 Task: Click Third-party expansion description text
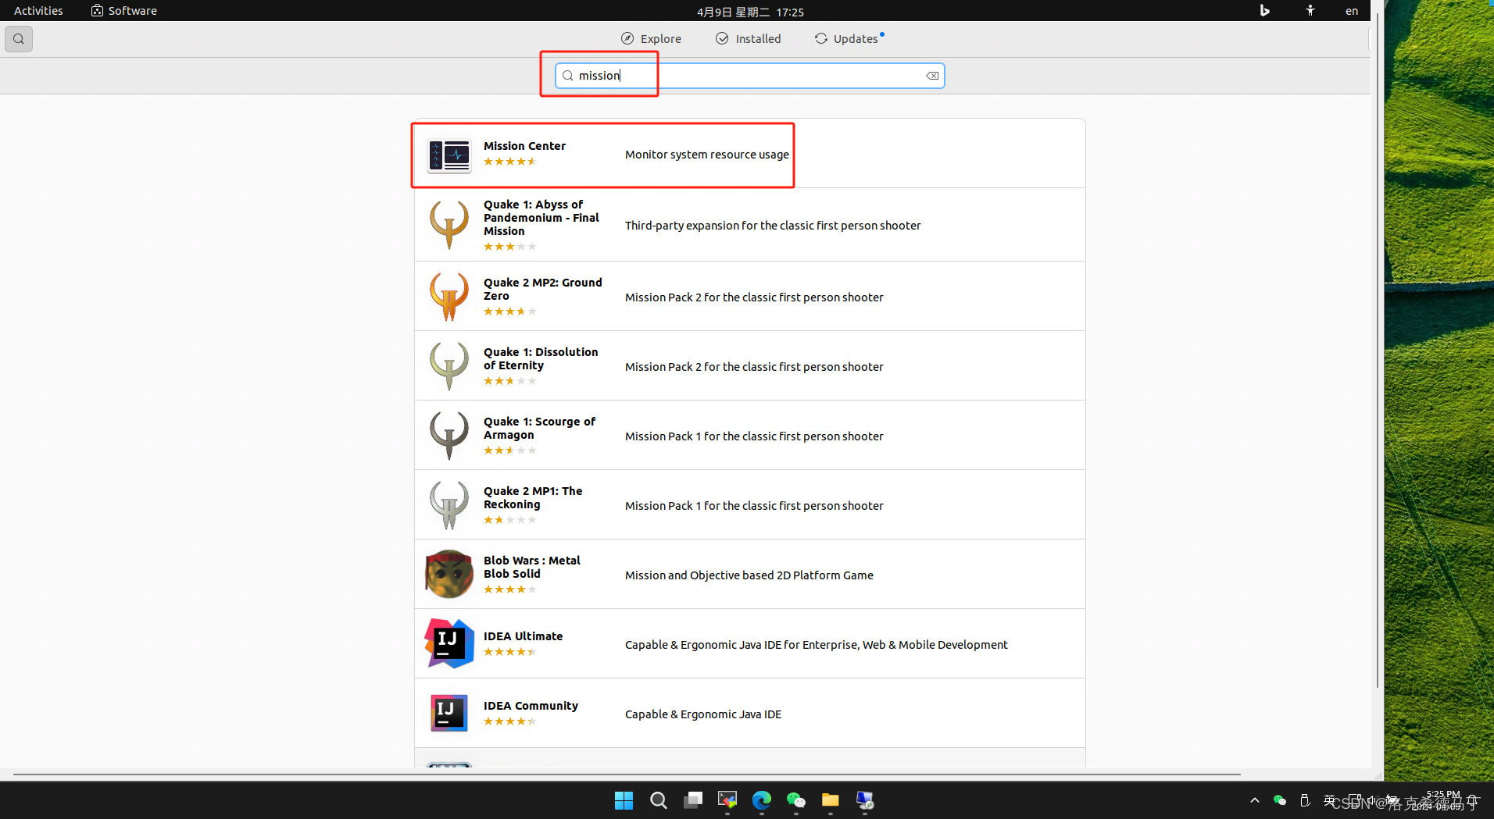click(773, 226)
